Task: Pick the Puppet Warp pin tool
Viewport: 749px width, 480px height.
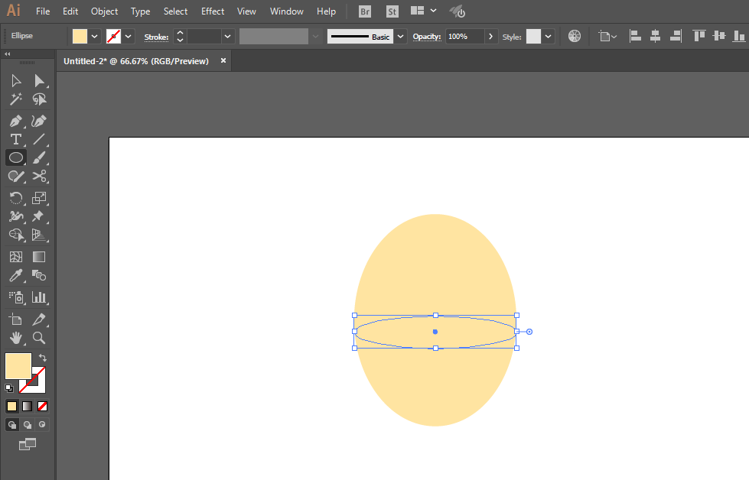Action: pos(39,216)
